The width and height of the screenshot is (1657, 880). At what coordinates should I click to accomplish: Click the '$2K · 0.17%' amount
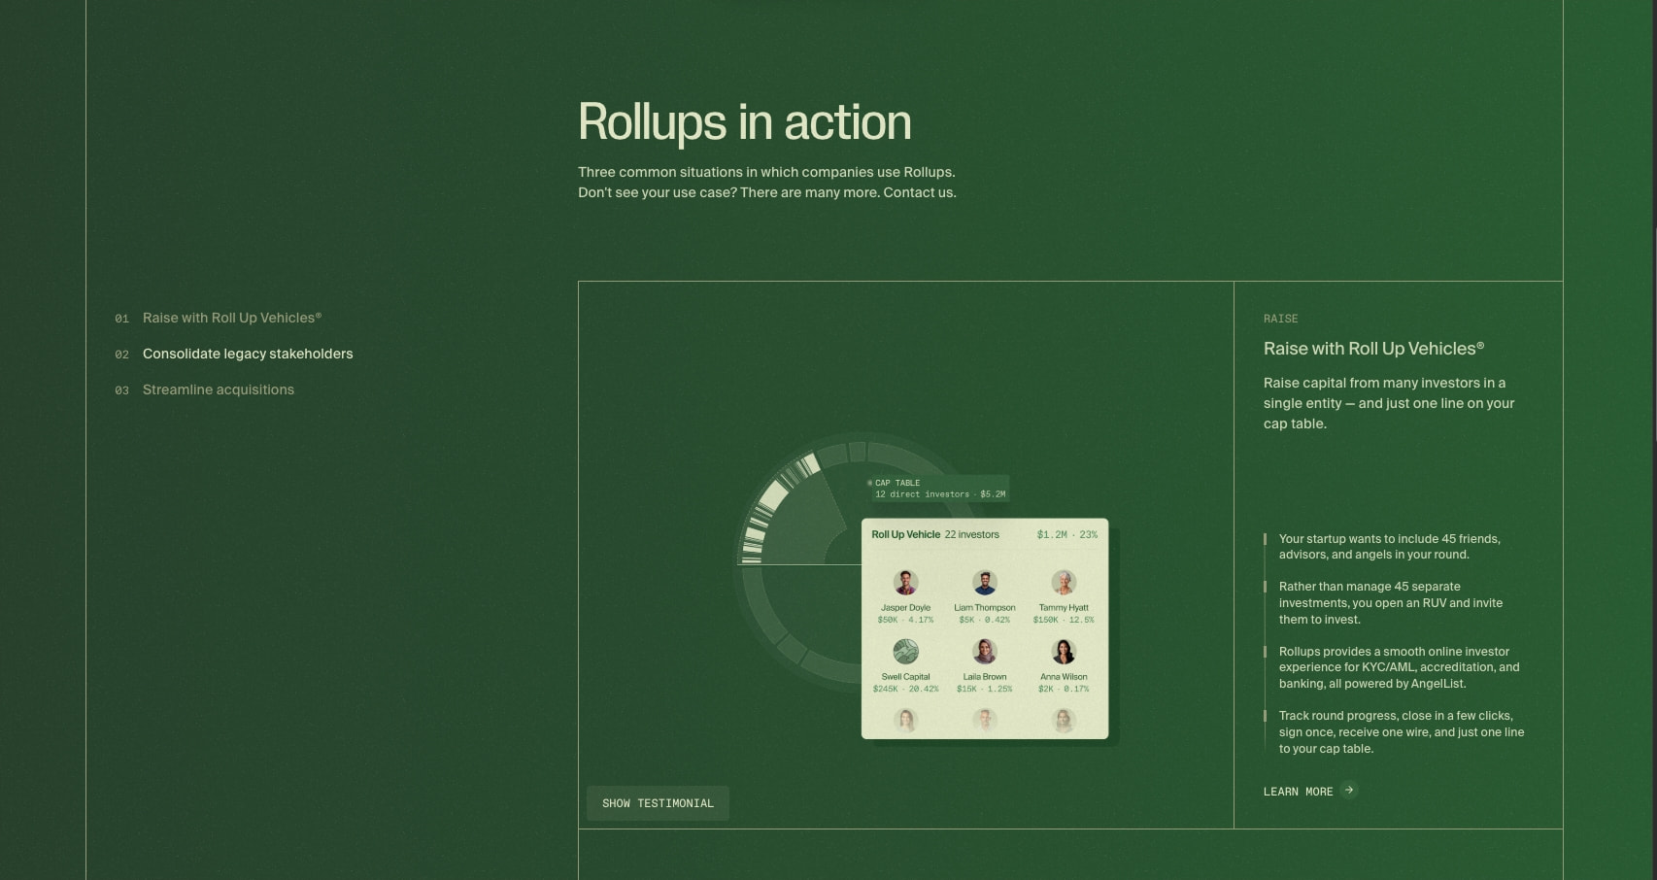pyautogui.click(x=1064, y=689)
